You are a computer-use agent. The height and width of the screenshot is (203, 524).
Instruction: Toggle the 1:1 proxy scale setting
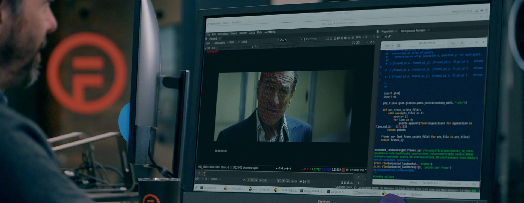[x=365, y=37]
